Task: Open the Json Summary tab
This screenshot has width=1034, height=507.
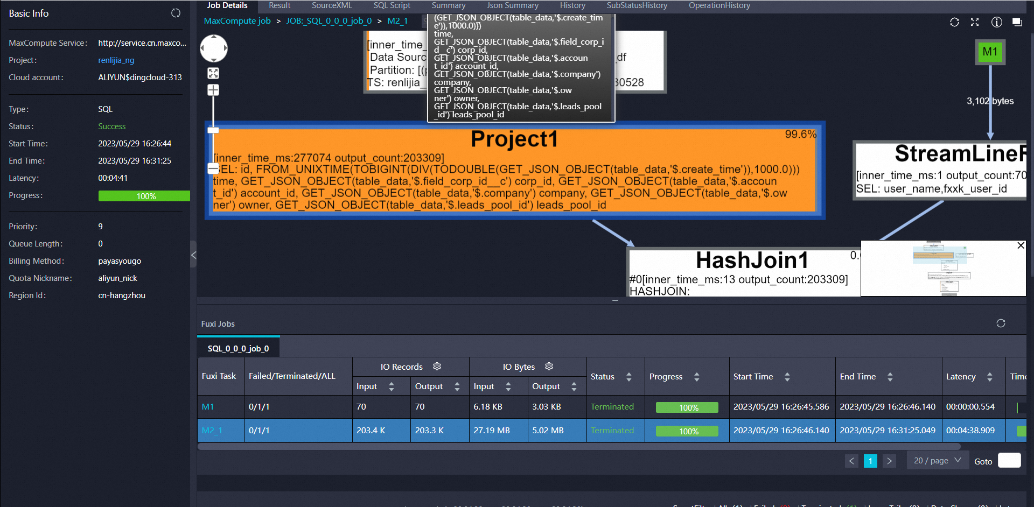Action: point(513,5)
